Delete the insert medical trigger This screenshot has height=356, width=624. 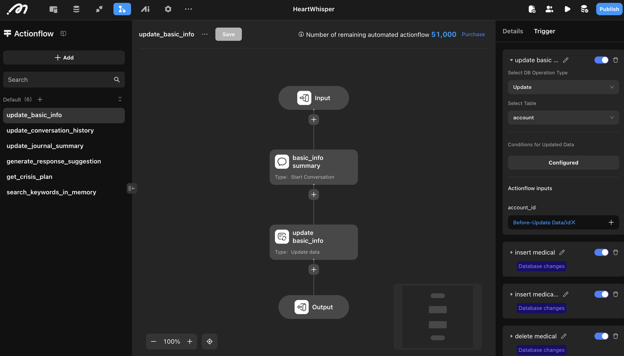(x=616, y=252)
